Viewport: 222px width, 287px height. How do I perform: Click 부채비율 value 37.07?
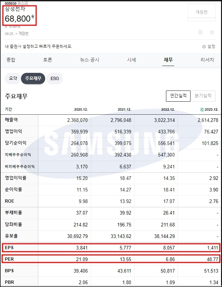(82, 213)
